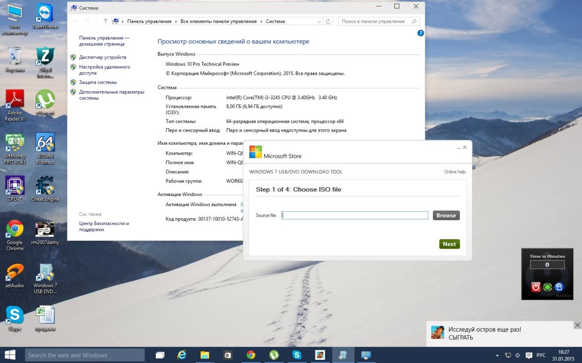Open Skype from the taskbar
Screen dimensions: 582x363
pos(297,355)
